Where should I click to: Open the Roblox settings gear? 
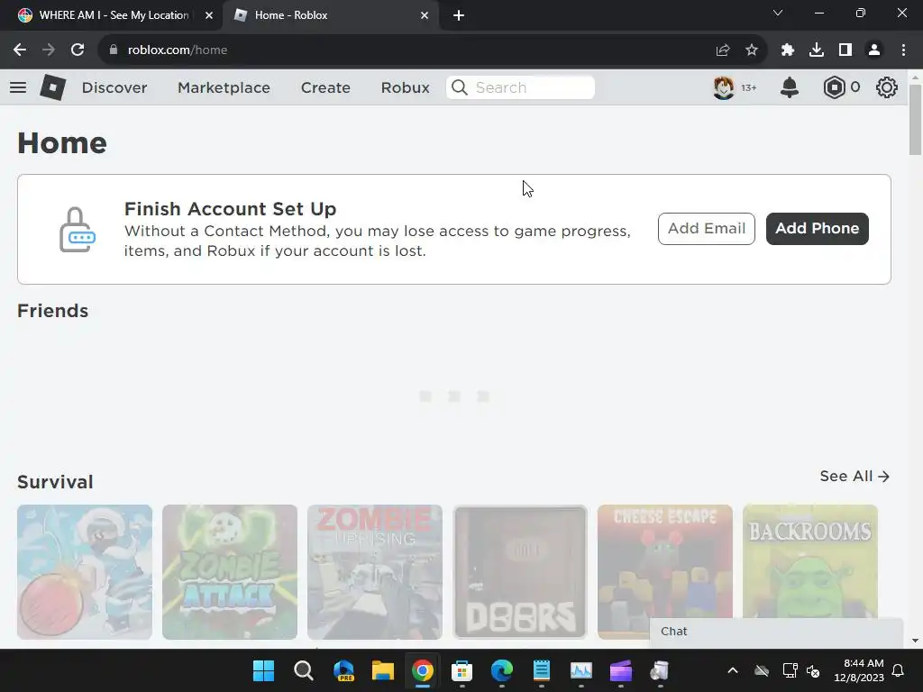[887, 87]
